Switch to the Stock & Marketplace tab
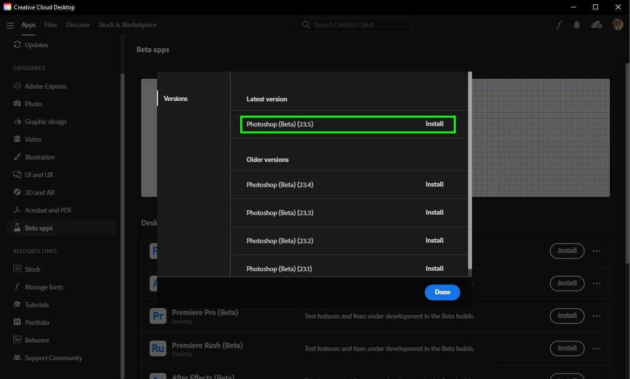630x379 pixels. [127, 25]
